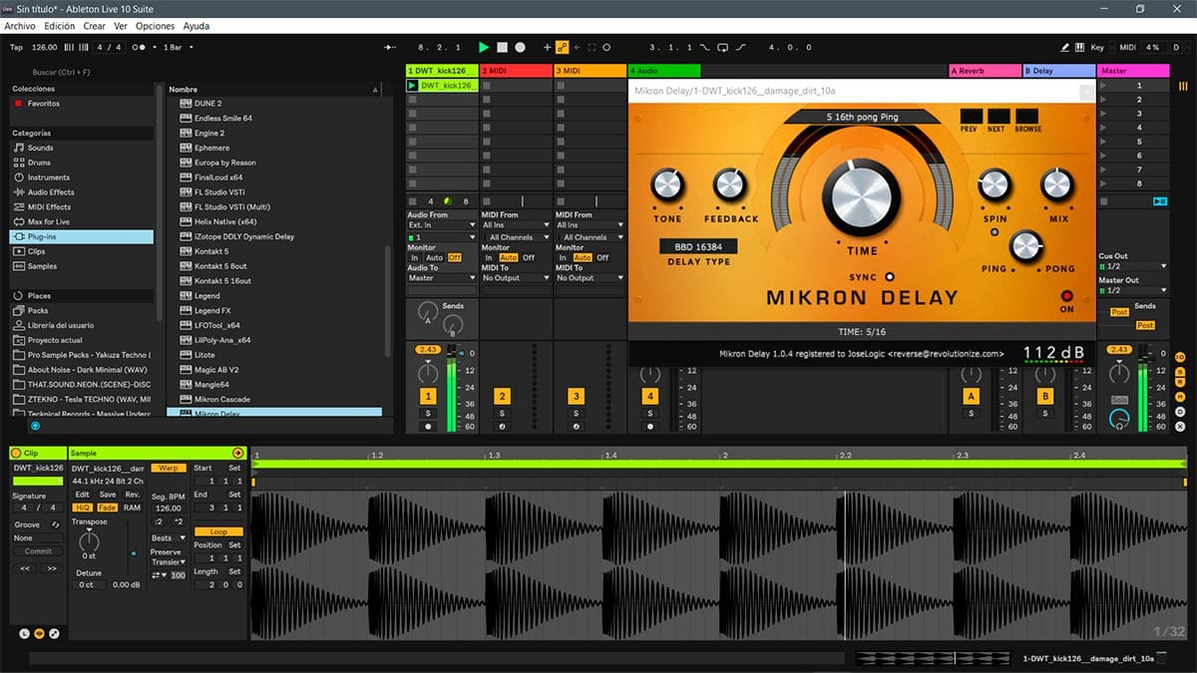Open the 1 Bar quantization dropdown
This screenshot has height=673, width=1197.
(178, 47)
